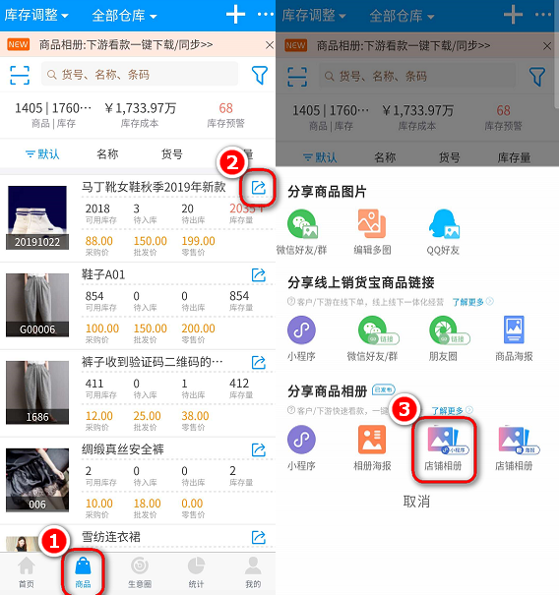The width and height of the screenshot is (559, 595).
Task: Expand the 全部仓库 warehouse dropdown
Action: [124, 16]
